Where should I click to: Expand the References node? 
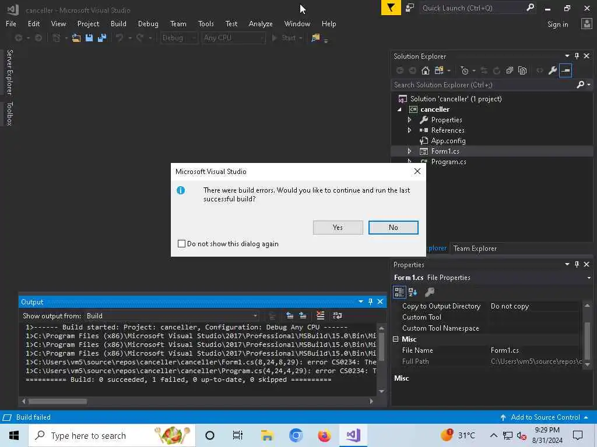point(409,130)
